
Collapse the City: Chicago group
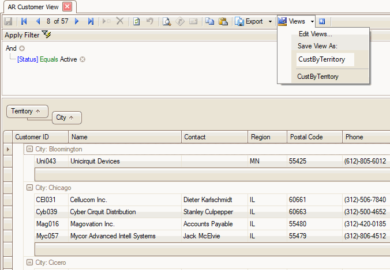pyautogui.click(x=29, y=188)
